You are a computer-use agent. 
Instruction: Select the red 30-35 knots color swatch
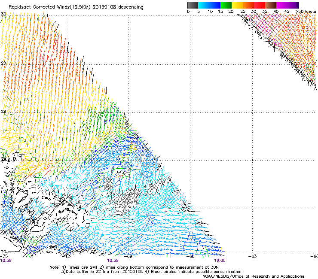[260, 5]
